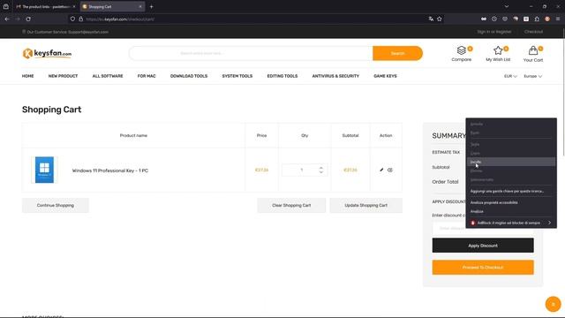Open the EUR currency dropdown
This screenshot has width=565, height=318.
[510, 76]
